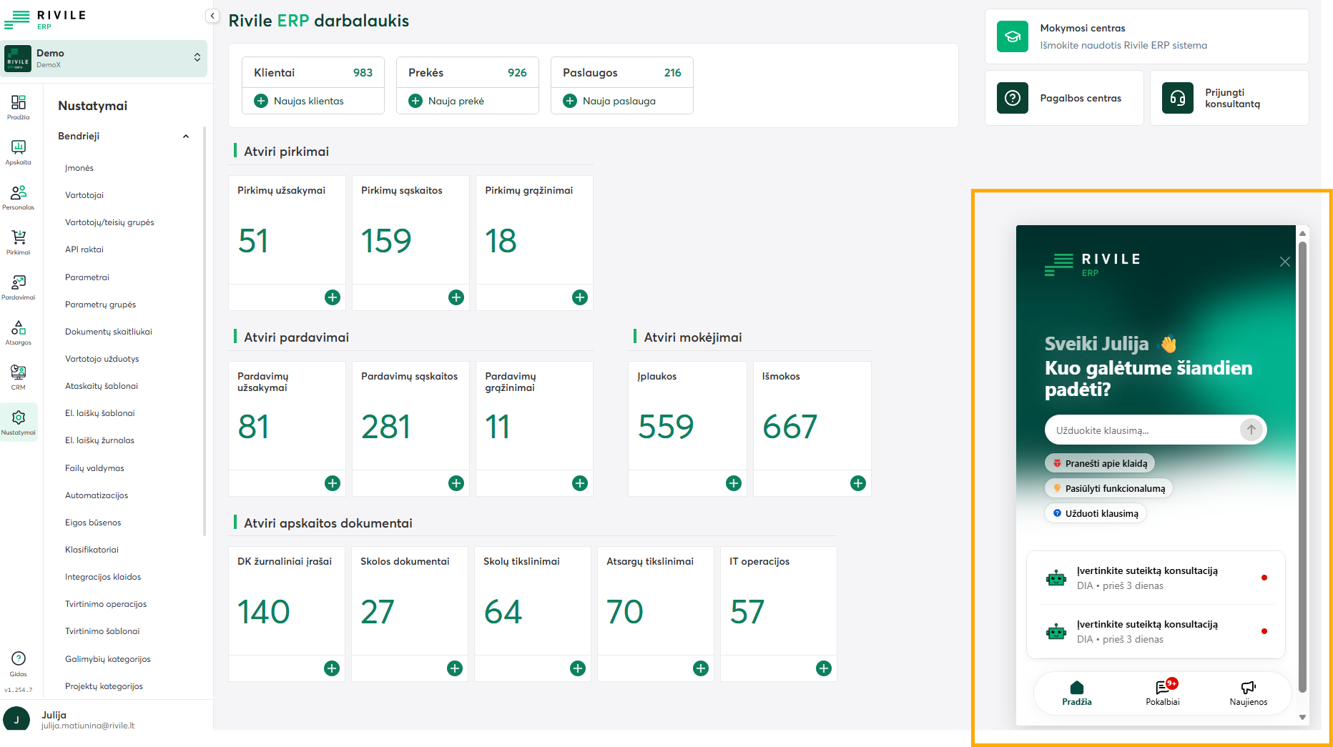
Task: Add new Įplaukos with plus icon
Action: click(x=734, y=483)
